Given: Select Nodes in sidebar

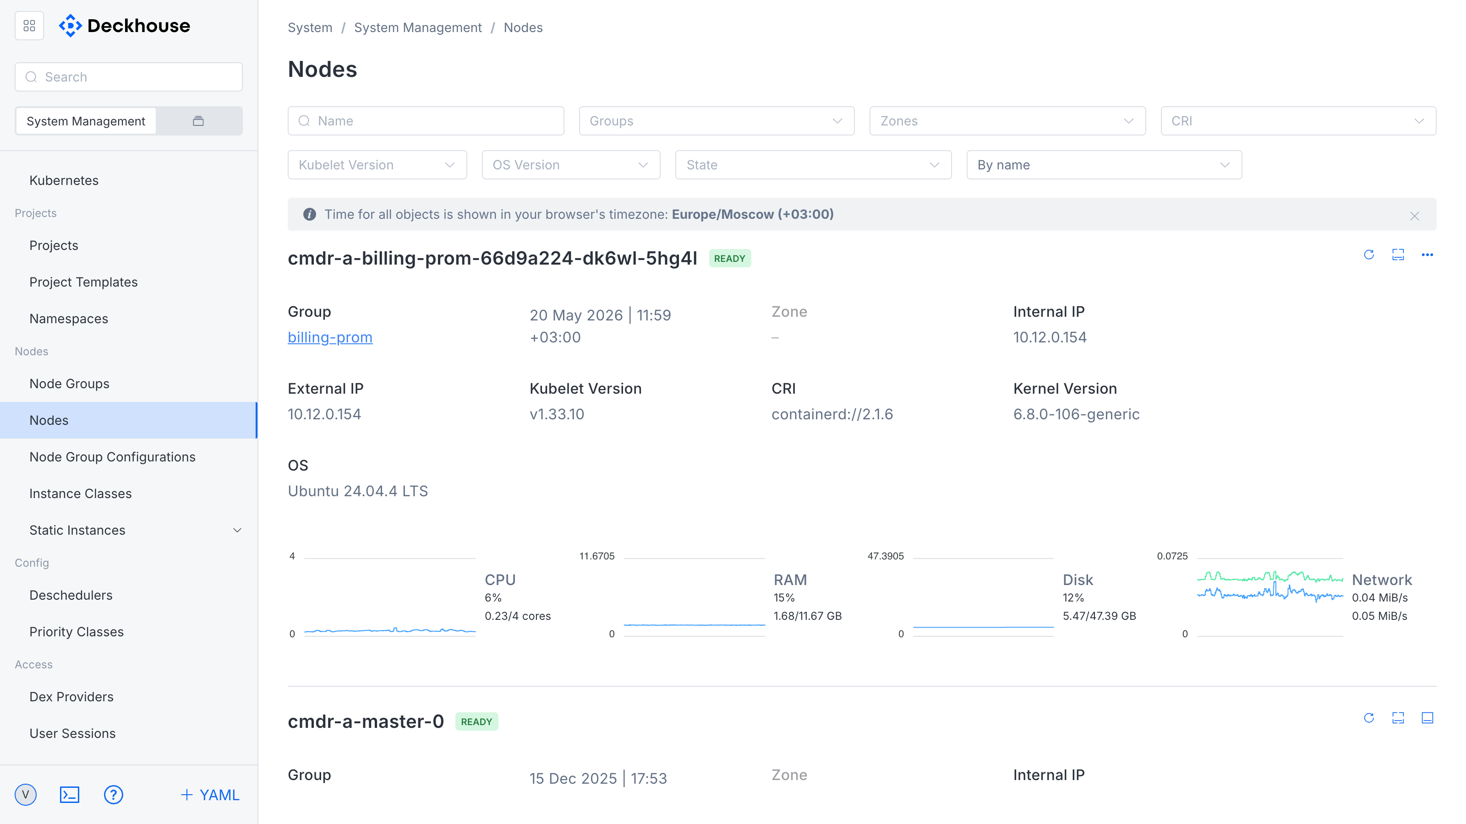Looking at the screenshot, I should 129,420.
